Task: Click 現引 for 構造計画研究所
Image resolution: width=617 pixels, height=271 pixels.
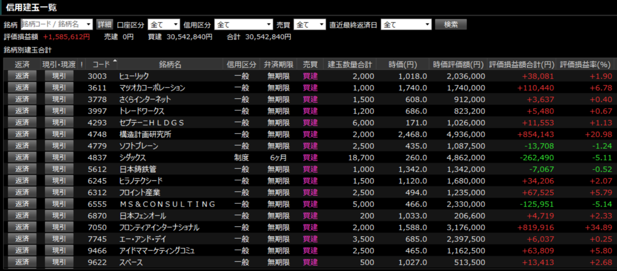Action: [x=59, y=134]
